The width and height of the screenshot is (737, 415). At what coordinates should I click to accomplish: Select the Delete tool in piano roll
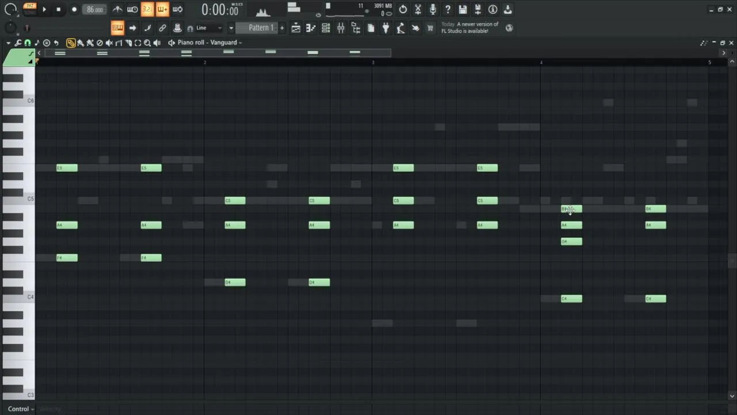pyautogui.click(x=100, y=43)
